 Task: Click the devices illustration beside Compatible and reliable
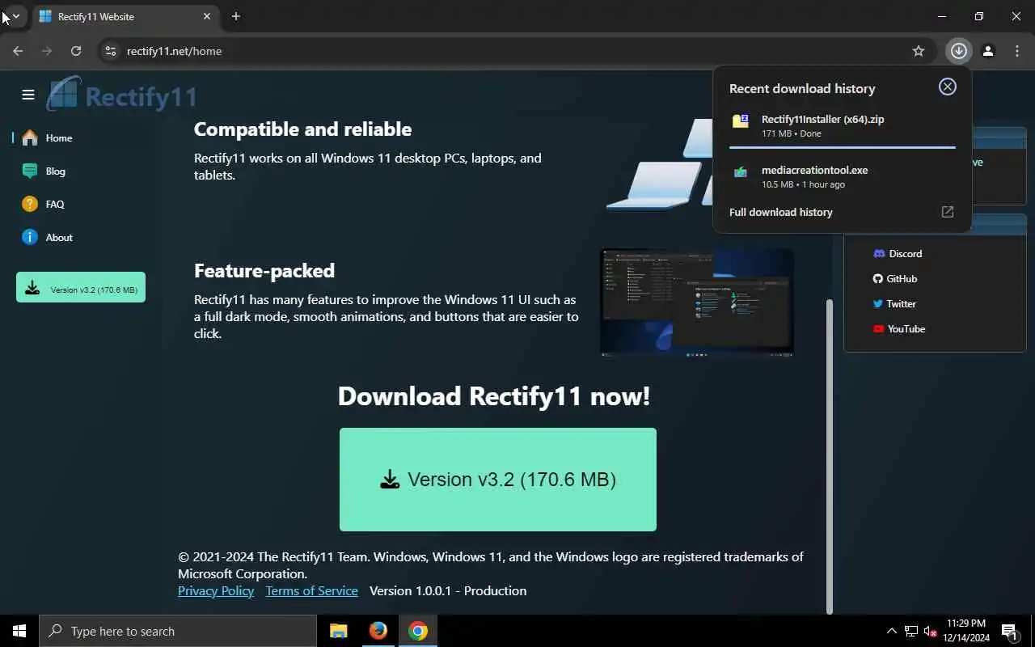pyautogui.click(x=659, y=164)
